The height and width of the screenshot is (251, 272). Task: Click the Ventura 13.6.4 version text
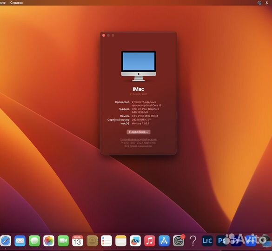pos(140,124)
